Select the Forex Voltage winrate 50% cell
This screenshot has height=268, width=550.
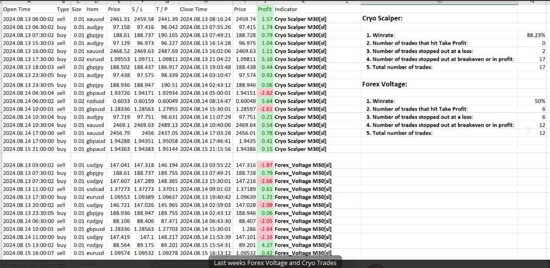coord(540,101)
